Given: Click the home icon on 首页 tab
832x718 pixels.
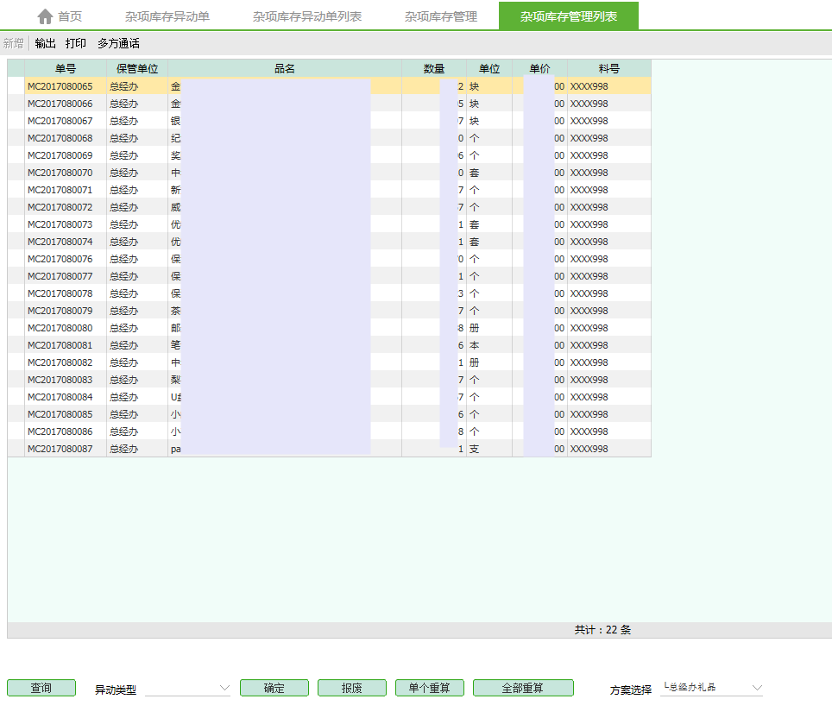Looking at the screenshot, I should (45, 16).
